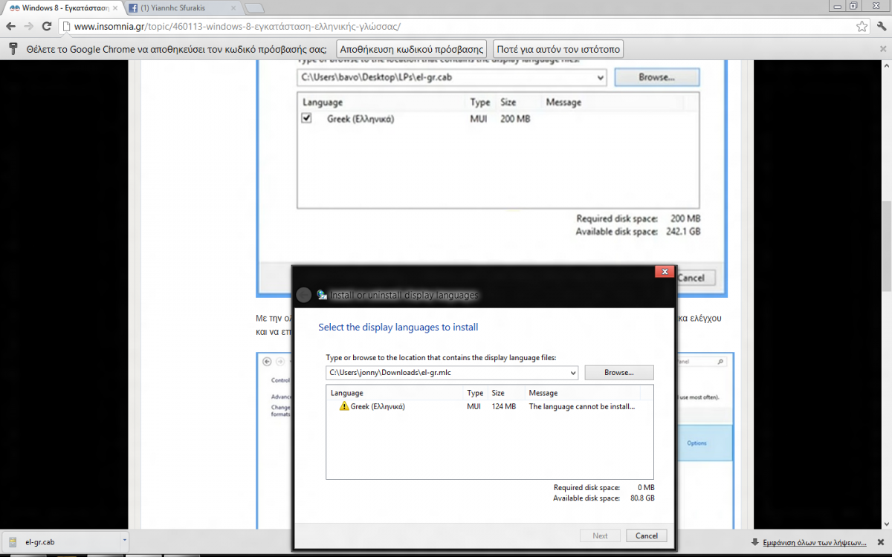Screen dimensions: 892x557
Task: Click Ποτέ για αυτόν τον ιστότοπο button
Action: (x=558, y=49)
